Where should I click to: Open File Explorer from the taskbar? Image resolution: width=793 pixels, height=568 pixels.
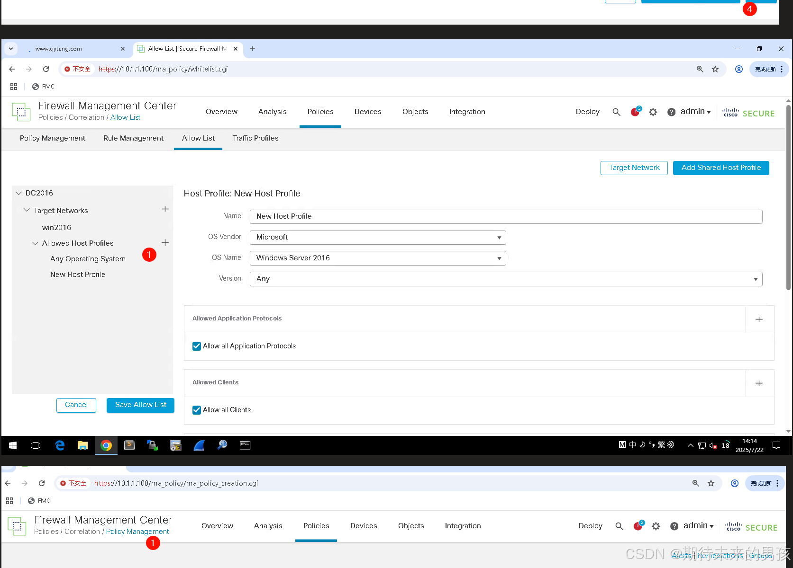[x=83, y=445]
